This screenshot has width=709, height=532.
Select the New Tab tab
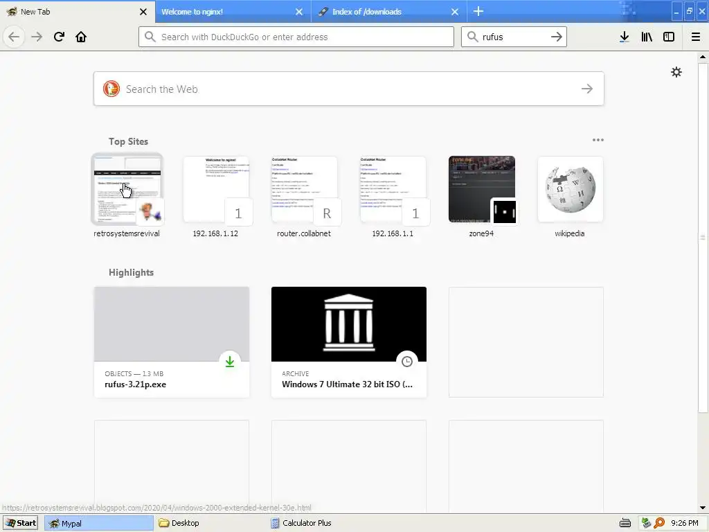tap(78, 12)
